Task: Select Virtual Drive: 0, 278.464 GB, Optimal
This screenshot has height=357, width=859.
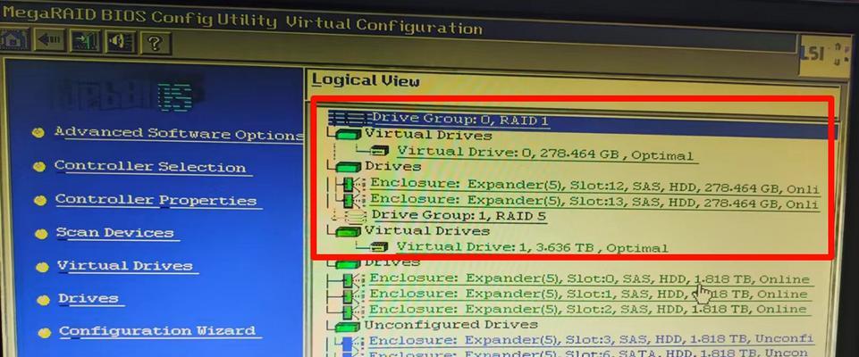Action: tap(545, 153)
